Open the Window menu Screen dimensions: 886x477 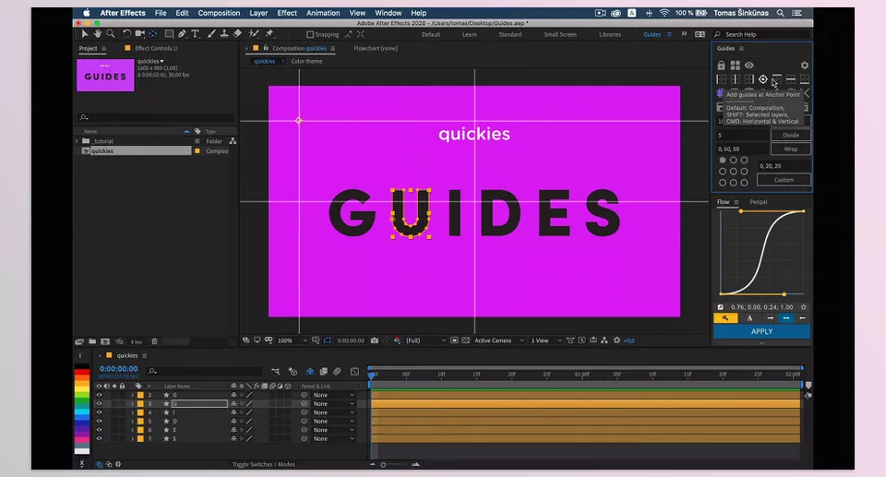tap(389, 13)
